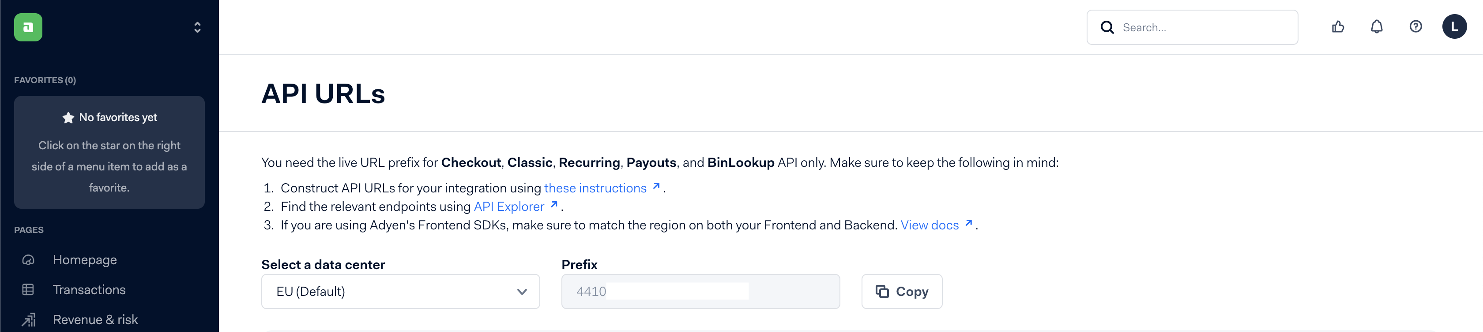Click the Prefix field
Screen dimensions: 1483x332
point(700,291)
